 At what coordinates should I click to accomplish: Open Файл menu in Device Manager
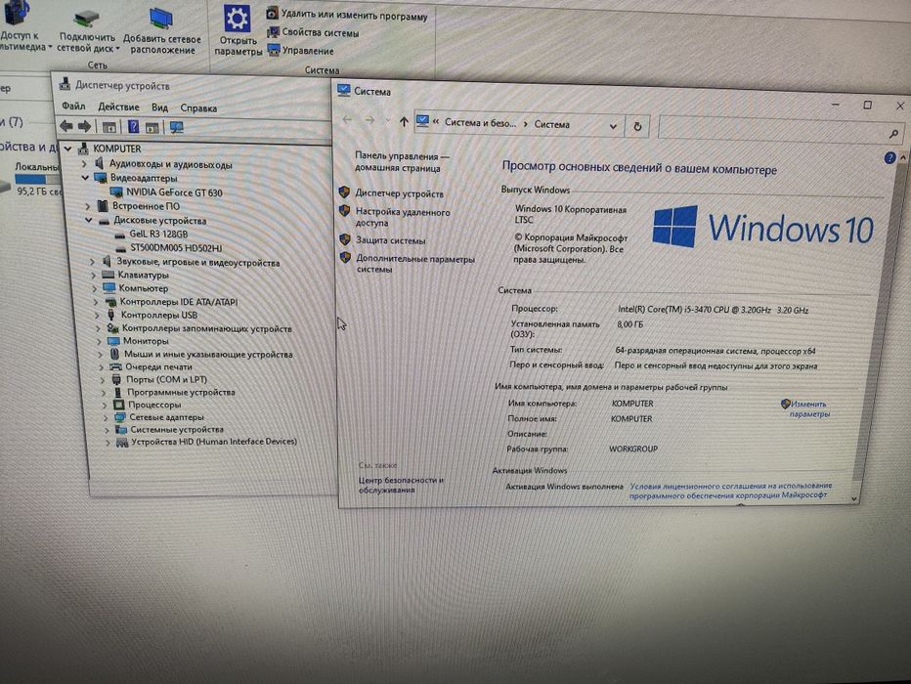73,106
